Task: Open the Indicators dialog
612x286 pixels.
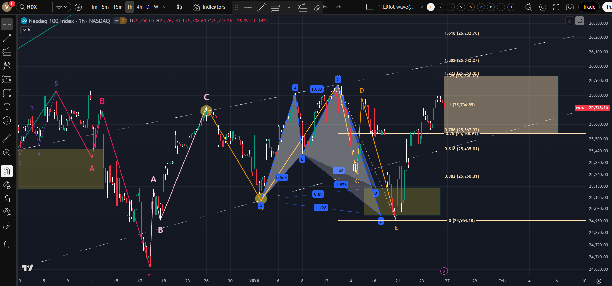Action: point(209,7)
